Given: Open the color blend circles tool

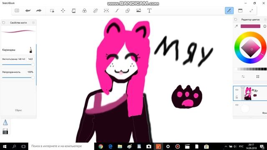Looking at the screenshot, I should [x=84, y=11].
